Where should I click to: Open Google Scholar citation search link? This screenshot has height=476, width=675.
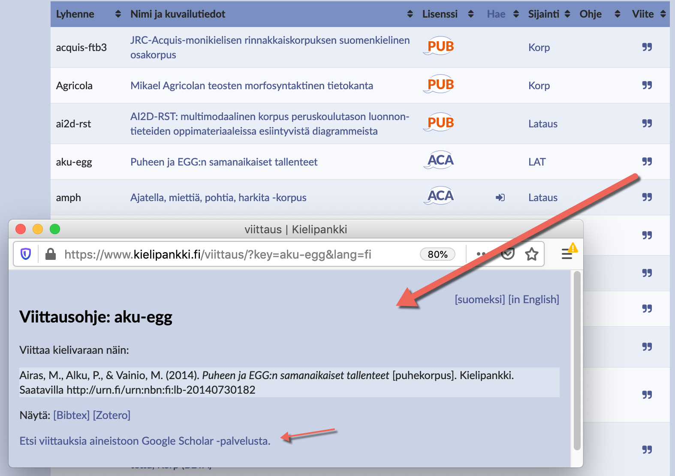(145, 441)
